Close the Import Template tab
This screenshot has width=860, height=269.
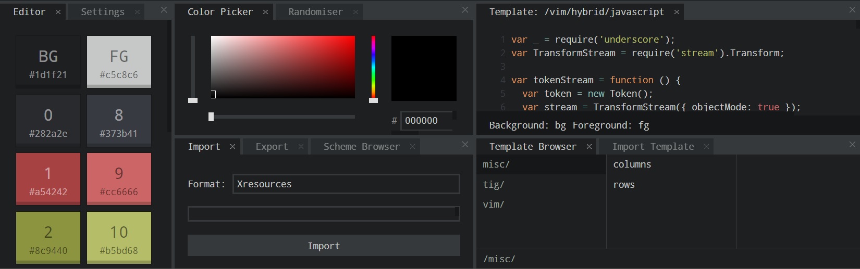(x=706, y=147)
